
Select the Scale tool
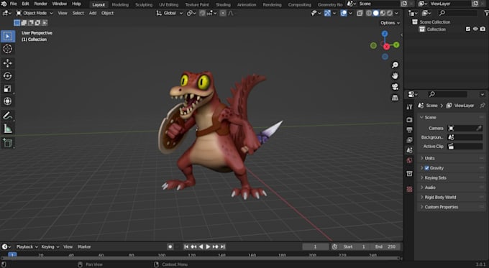pyautogui.click(x=7, y=89)
